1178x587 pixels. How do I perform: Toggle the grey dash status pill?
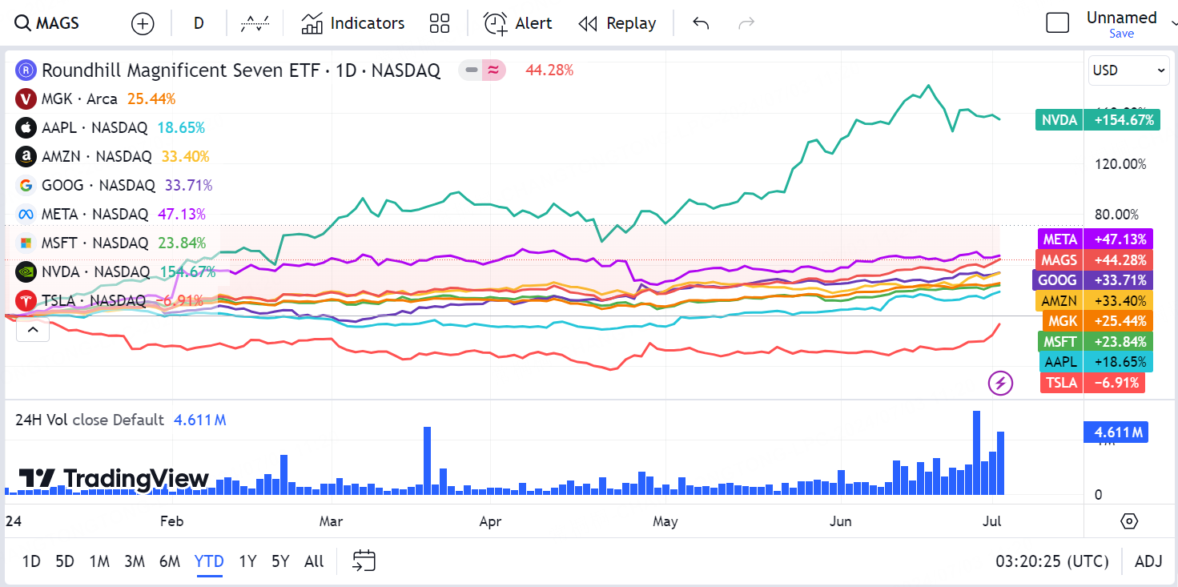(472, 70)
